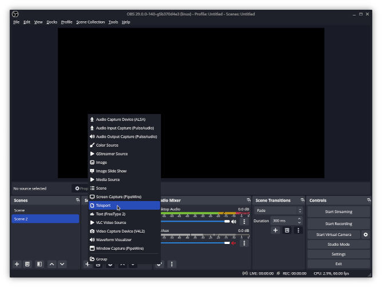This screenshot has width=382, height=287.
Task: Add Video Capture Device (V4L2) source
Action: tap(124, 231)
